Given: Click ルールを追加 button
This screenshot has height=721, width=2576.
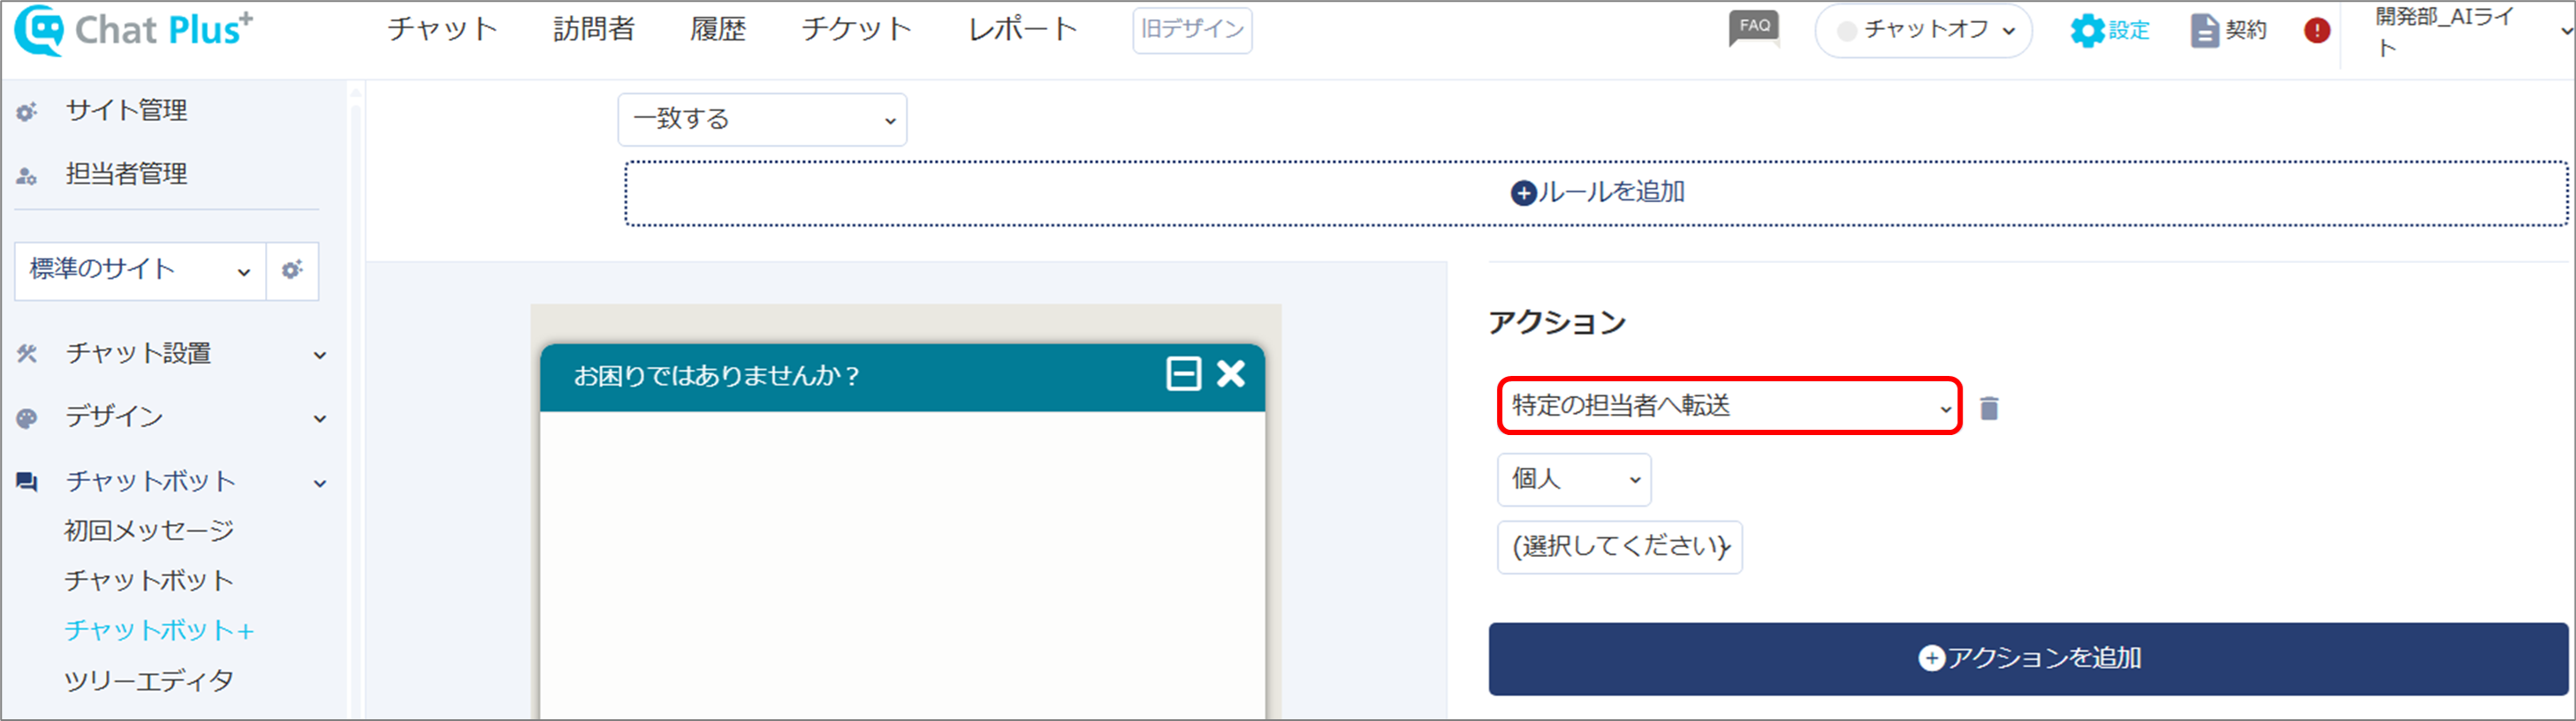Looking at the screenshot, I should click(1597, 192).
